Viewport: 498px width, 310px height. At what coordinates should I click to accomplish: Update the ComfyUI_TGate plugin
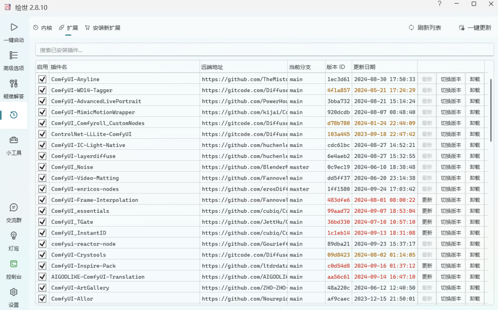pos(427,222)
